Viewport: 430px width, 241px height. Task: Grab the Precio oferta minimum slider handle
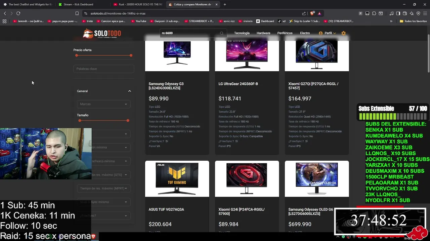77,56
